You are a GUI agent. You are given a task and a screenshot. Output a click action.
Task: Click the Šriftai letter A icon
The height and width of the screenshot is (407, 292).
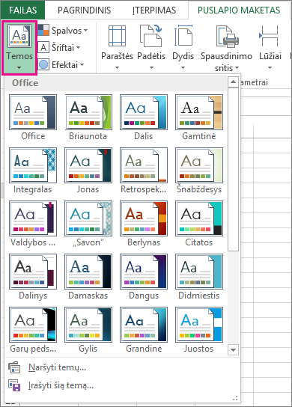pos(43,47)
